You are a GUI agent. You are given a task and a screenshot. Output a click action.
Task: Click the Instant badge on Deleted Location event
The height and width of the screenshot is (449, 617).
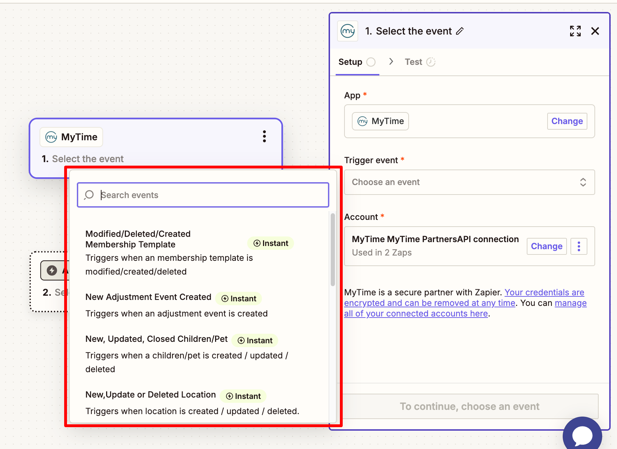coord(243,396)
